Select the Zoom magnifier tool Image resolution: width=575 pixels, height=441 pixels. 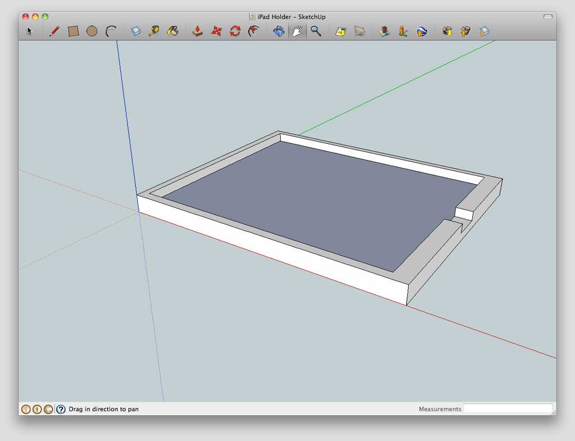click(x=316, y=31)
